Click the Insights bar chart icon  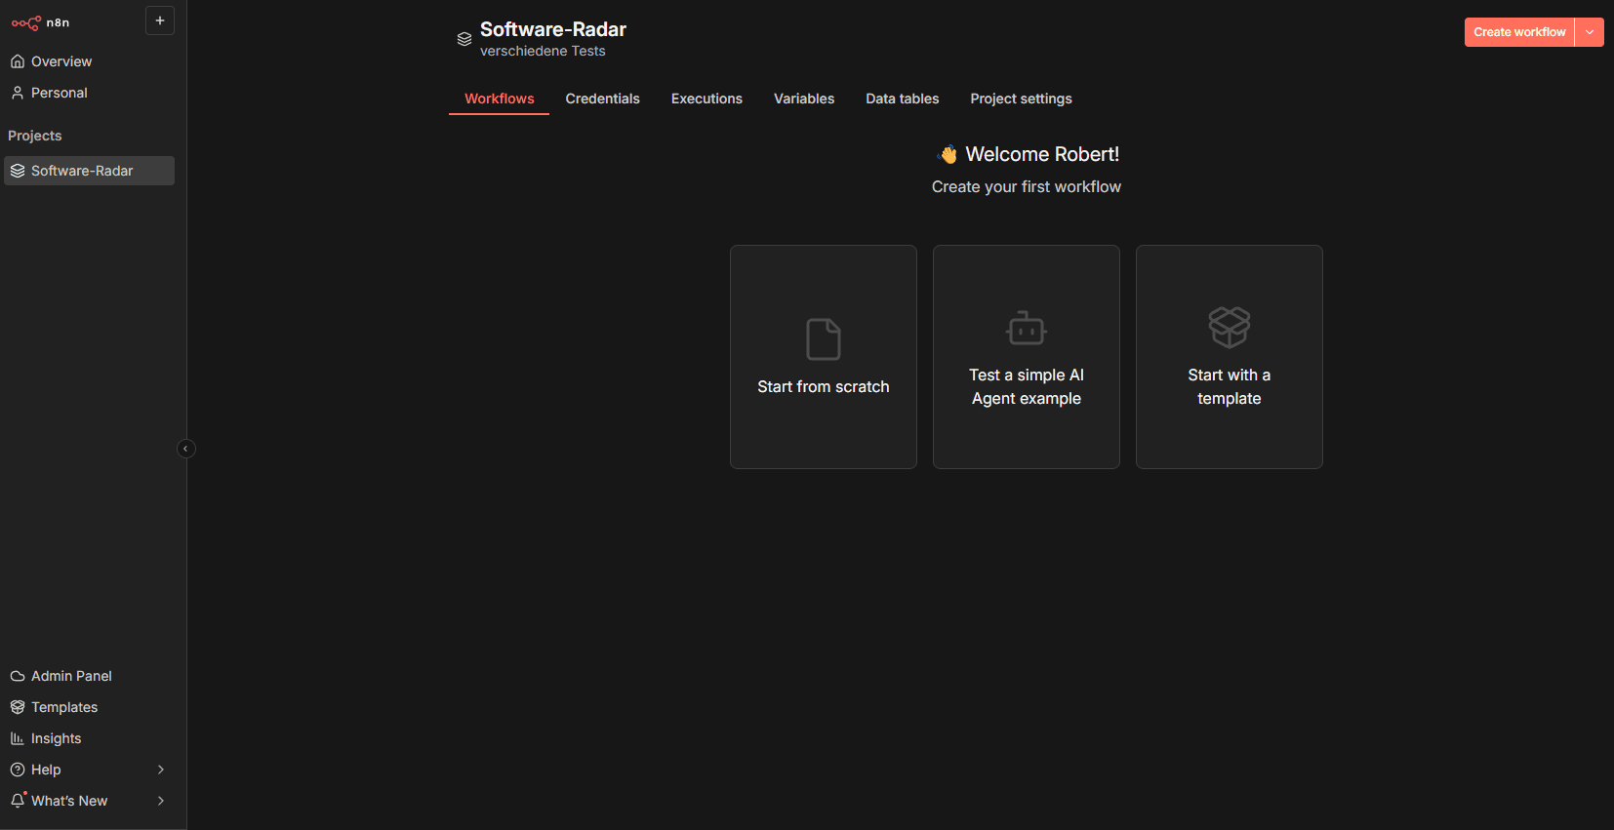pyautogui.click(x=18, y=738)
